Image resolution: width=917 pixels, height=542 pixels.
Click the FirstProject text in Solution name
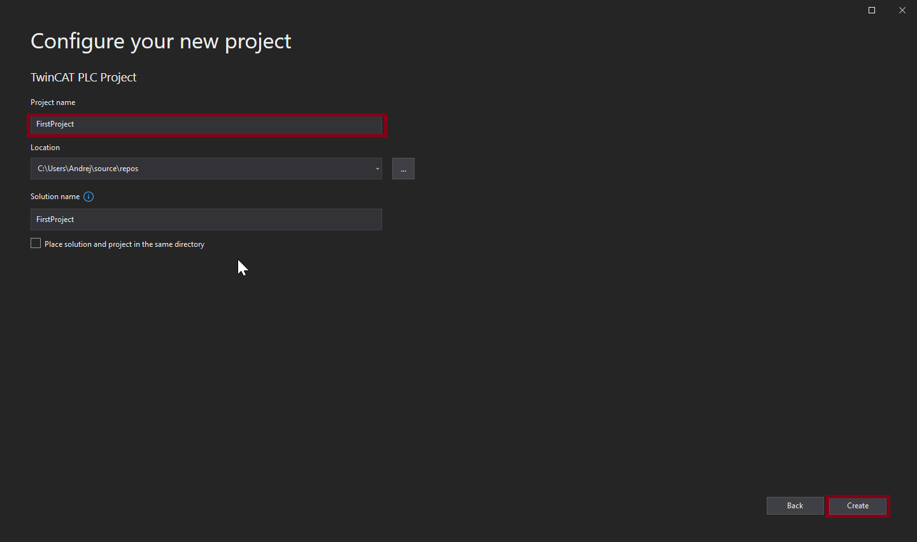coord(55,219)
